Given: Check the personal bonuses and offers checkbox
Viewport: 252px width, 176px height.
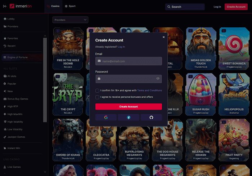Looking at the screenshot, I should [97, 97].
